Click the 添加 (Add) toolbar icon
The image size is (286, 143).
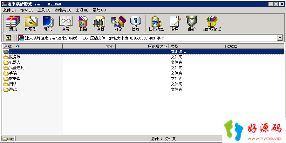tap(13, 23)
